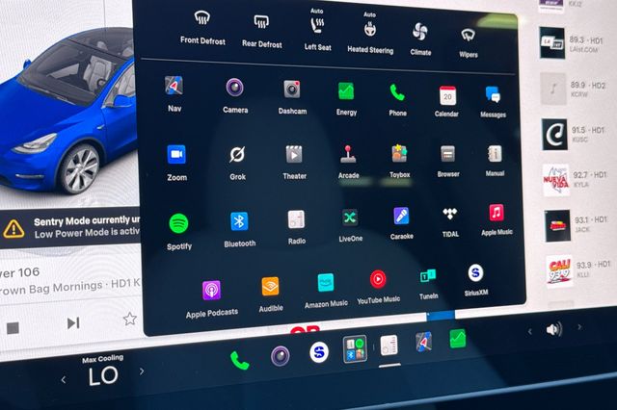Increase volume with right chevron
Screen dimensions: 617x410
[579, 326]
